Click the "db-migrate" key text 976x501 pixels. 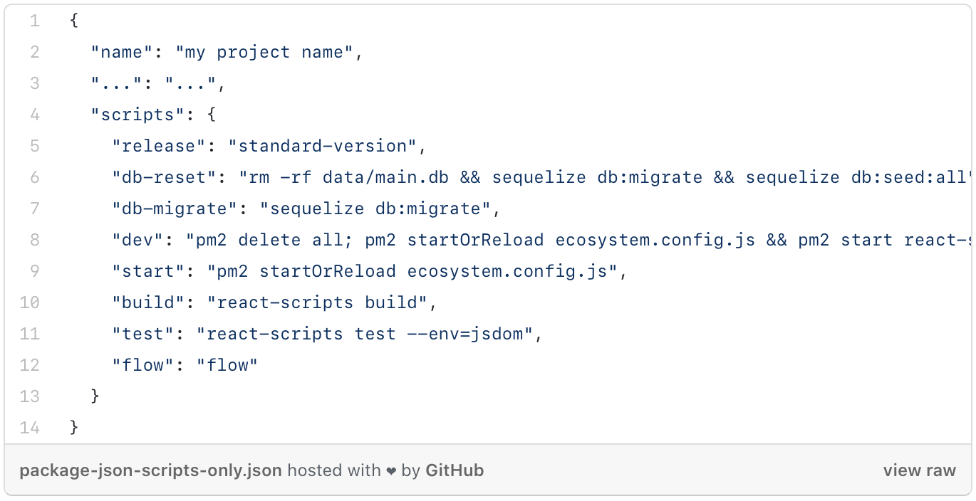tap(175, 209)
